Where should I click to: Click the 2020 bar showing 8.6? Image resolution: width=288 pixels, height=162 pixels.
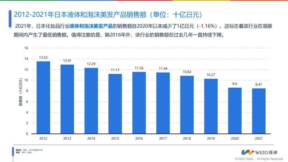[x=235, y=111]
